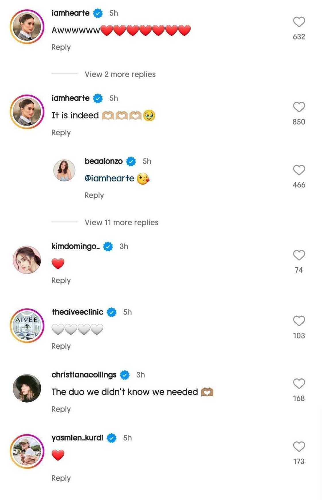
Task: Reply to christianacollings' comment
Action: (x=61, y=409)
